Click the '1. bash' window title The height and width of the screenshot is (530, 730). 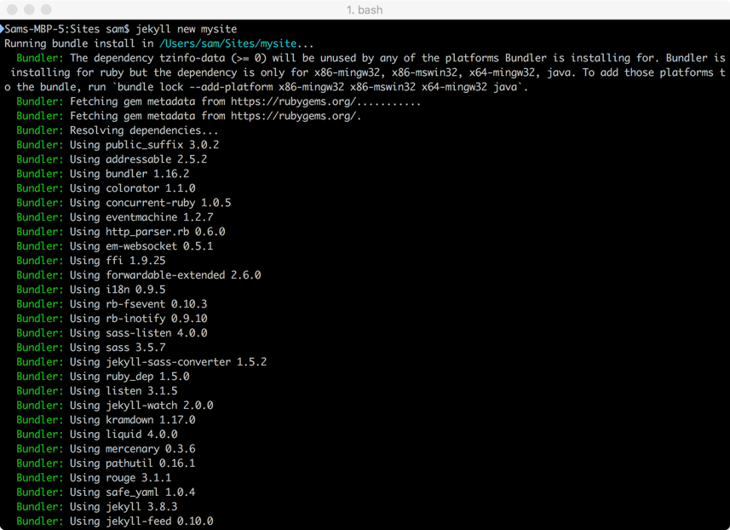(365, 9)
